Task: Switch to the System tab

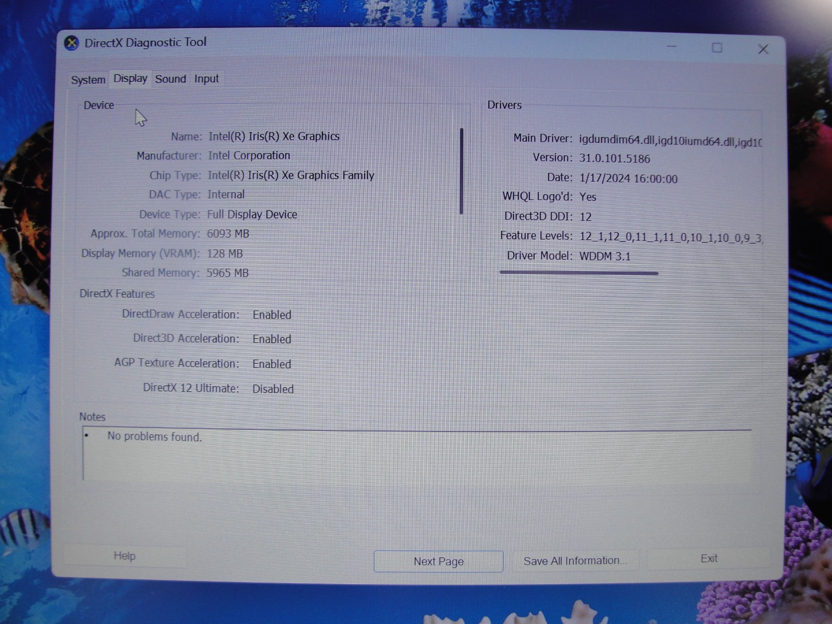Action: pos(88,80)
